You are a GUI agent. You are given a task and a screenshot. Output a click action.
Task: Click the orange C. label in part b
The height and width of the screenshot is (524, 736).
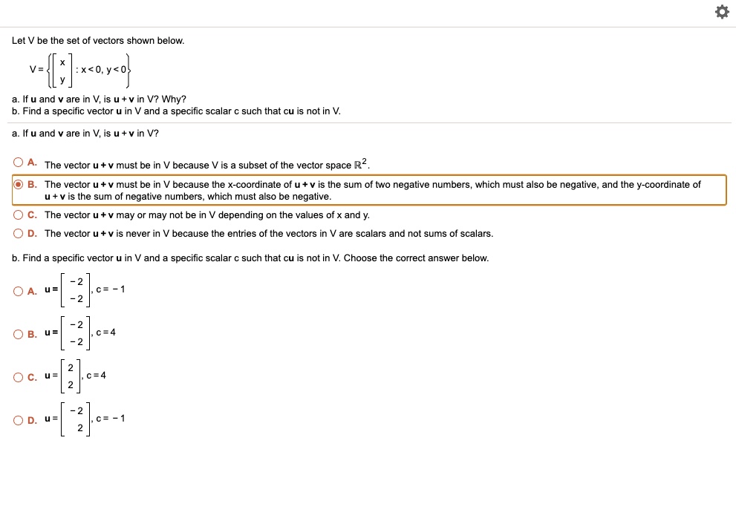(x=30, y=376)
